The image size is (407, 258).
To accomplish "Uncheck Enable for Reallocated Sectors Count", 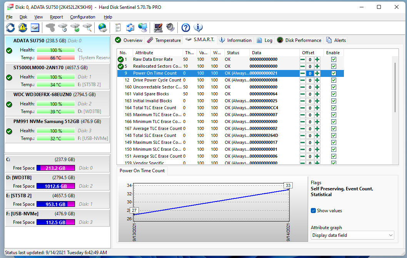I will pos(334,67).
